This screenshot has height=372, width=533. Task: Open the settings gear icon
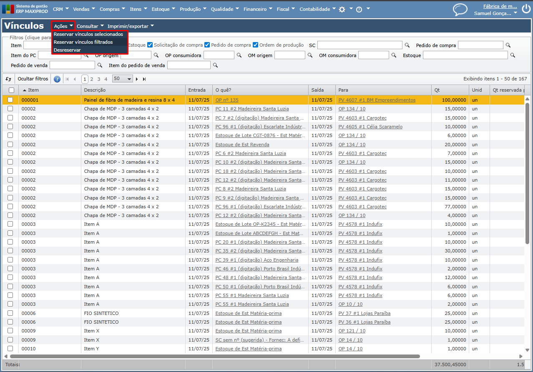tap(342, 9)
